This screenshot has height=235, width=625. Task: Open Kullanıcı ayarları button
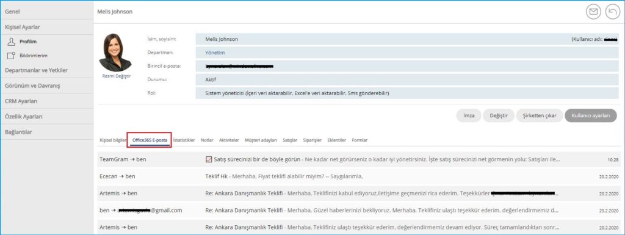tap(591, 115)
